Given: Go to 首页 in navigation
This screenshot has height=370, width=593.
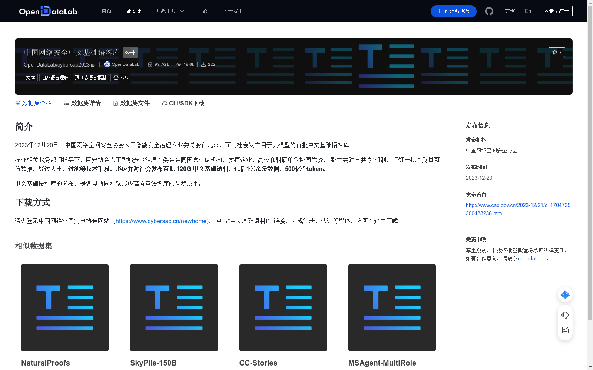Looking at the screenshot, I should [x=106, y=11].
